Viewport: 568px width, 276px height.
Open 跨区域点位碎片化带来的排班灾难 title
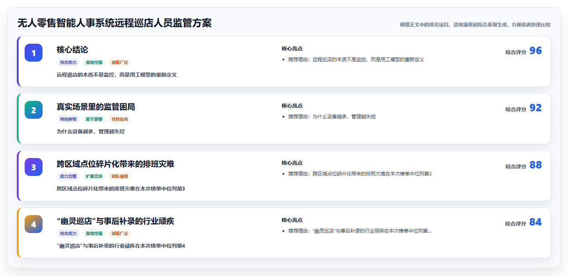coord(115,164)
